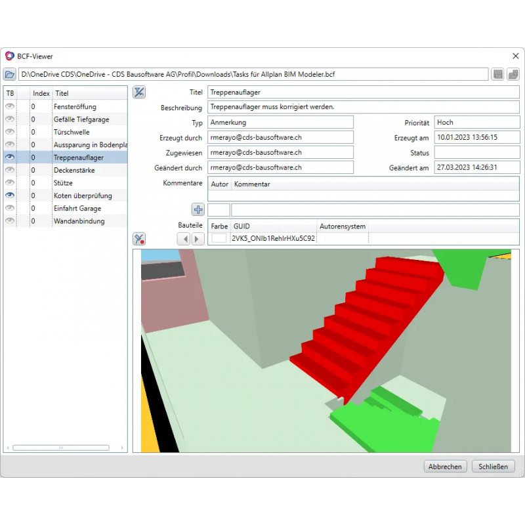Go to previous Bauteil with the left arrow
The width and height of the screenshot is (525, 525).
click(x=183, y=239)
